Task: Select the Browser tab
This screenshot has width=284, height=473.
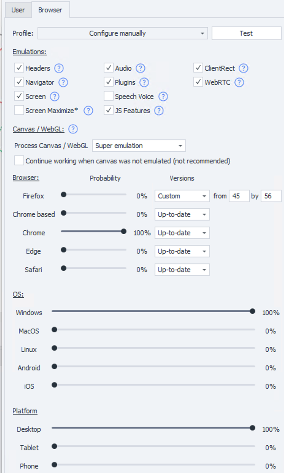Action: [x=50, y=10]
